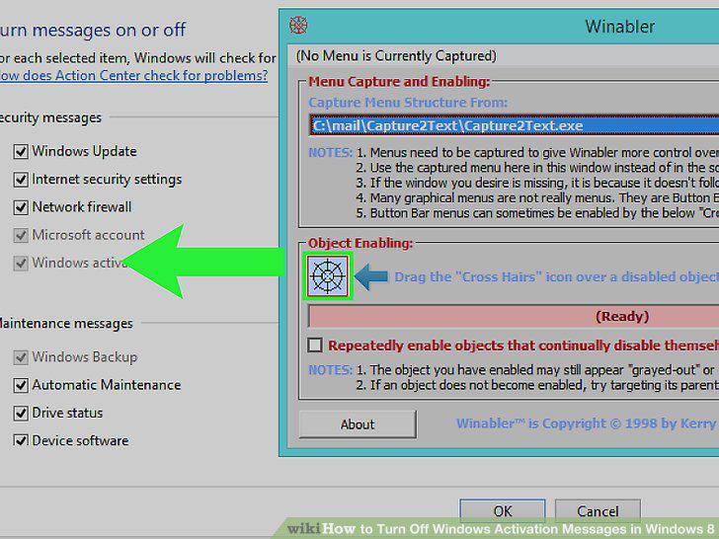Uncheck Drive status checkbox

[21, 413]
